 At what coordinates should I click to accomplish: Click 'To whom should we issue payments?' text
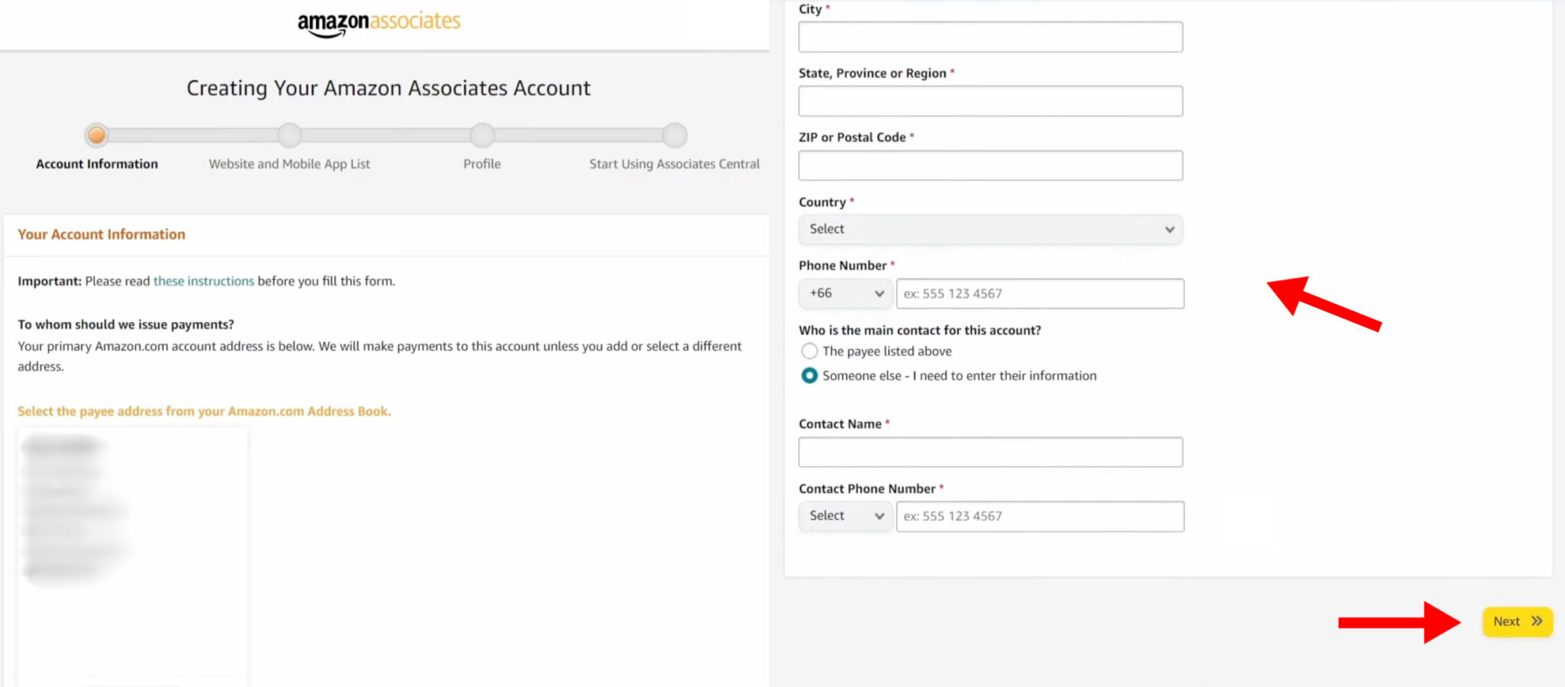click(126, 325)
